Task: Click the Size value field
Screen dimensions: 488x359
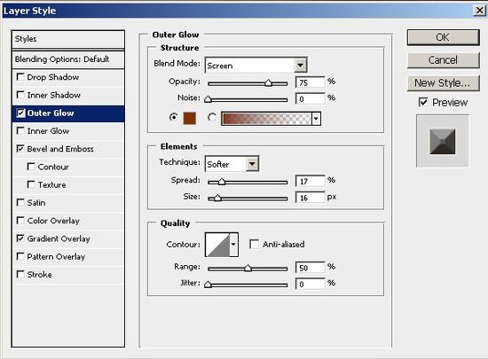Action: (310, 198)
